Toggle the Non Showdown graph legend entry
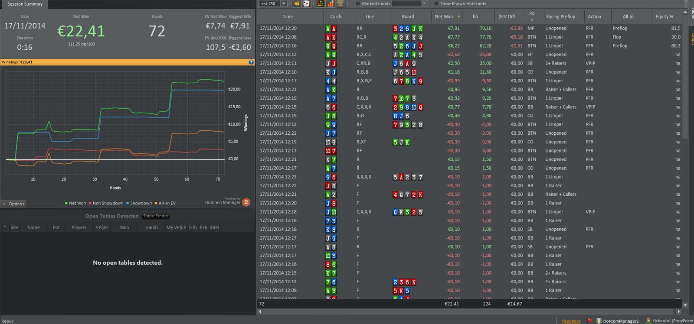Viewport: 694px width, 324px height. pos(106,203)
